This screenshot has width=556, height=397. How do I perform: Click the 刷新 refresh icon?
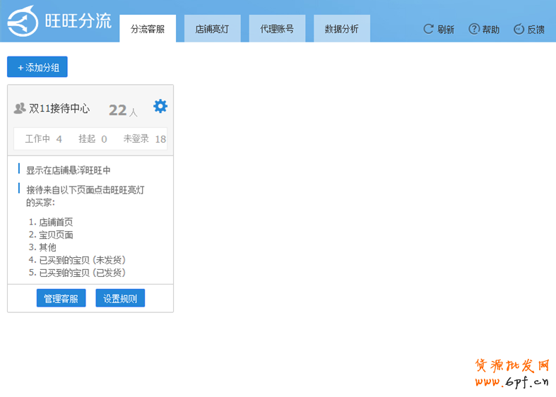[x=428, y=29]
